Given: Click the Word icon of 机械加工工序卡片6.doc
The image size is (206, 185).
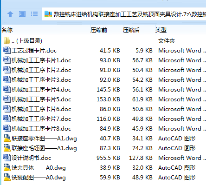Looking at the screenshot, I should [x=7, y=109].
